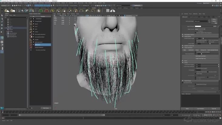Click the Focus button in Attribute Editor

point(214,19)
